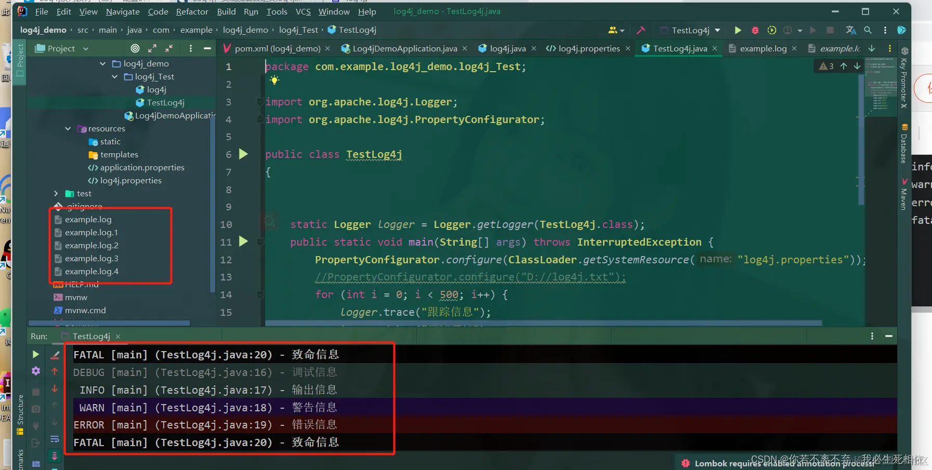Viewport: 932px width, 470px height.
Task: Toggle the Structure tool window
Action: [20, 414]
